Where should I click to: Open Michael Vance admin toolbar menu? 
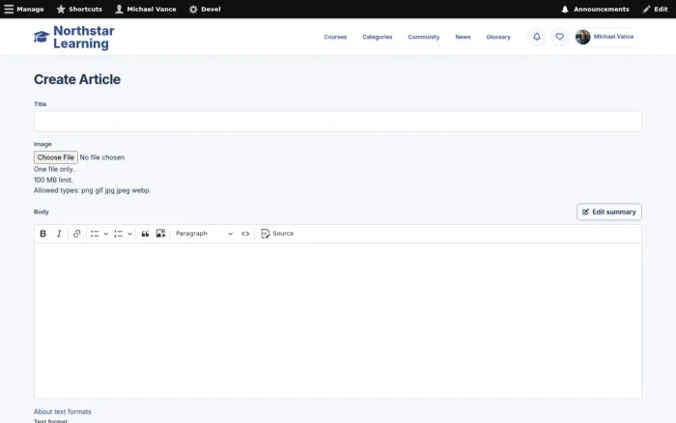[146, 9]
